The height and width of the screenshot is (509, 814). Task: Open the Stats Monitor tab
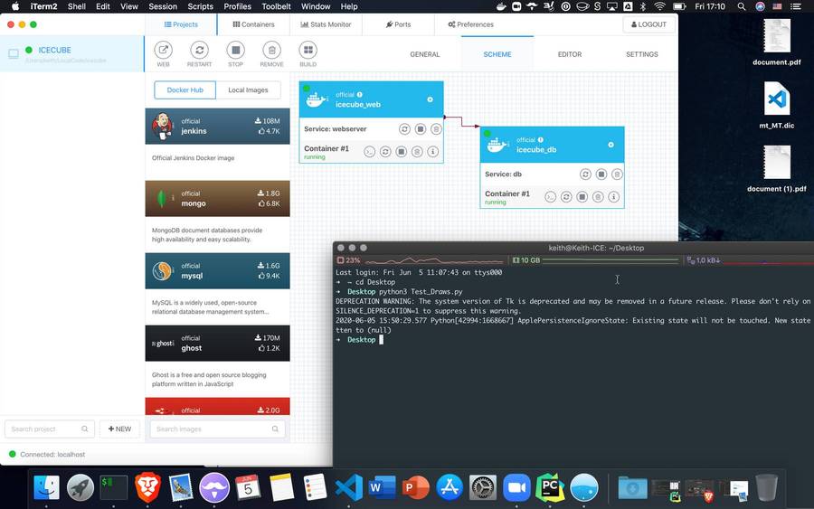tap(324, 24)
